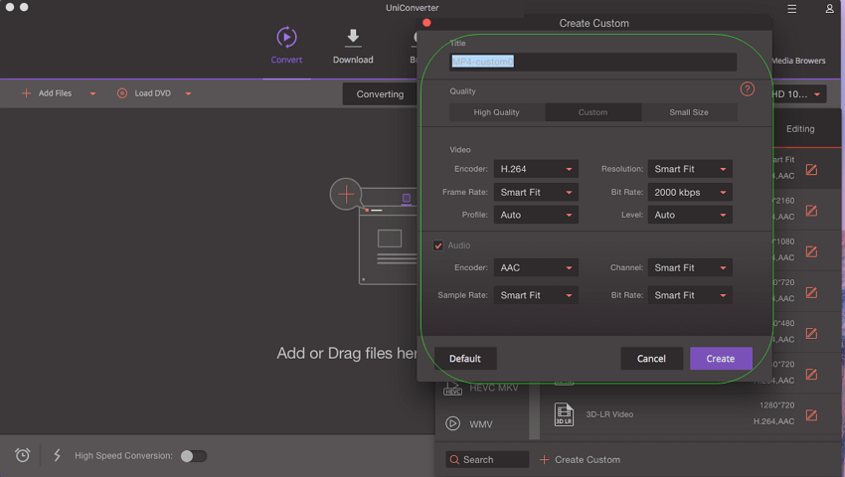Image resolution: width=845 pixels, height=477 pixels.
Task: Open the Level dropdown
Action: 690,215
